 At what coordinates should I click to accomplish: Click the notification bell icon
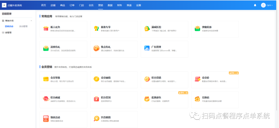click(x=255, y=5)
